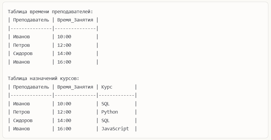Select "Сидоров" in the first table
The width and height of the screenshot is (271, 140).
click(x=23, y=54)
